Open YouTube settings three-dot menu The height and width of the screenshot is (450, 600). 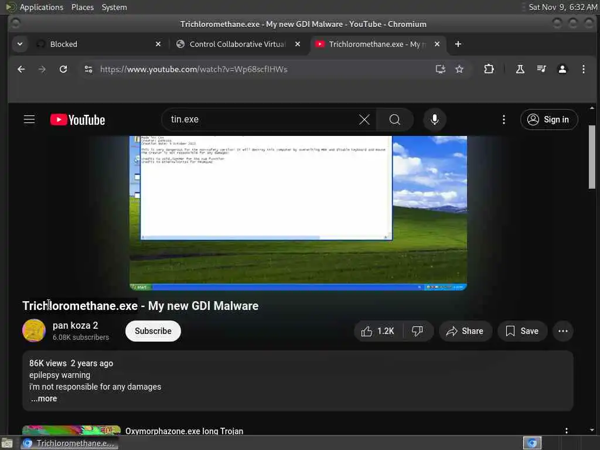pyautogui.click(x=503, y=120)
